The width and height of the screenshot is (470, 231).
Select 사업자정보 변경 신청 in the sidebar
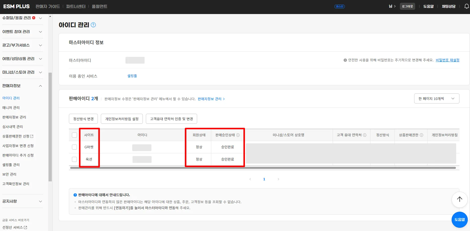coord(18,146)
